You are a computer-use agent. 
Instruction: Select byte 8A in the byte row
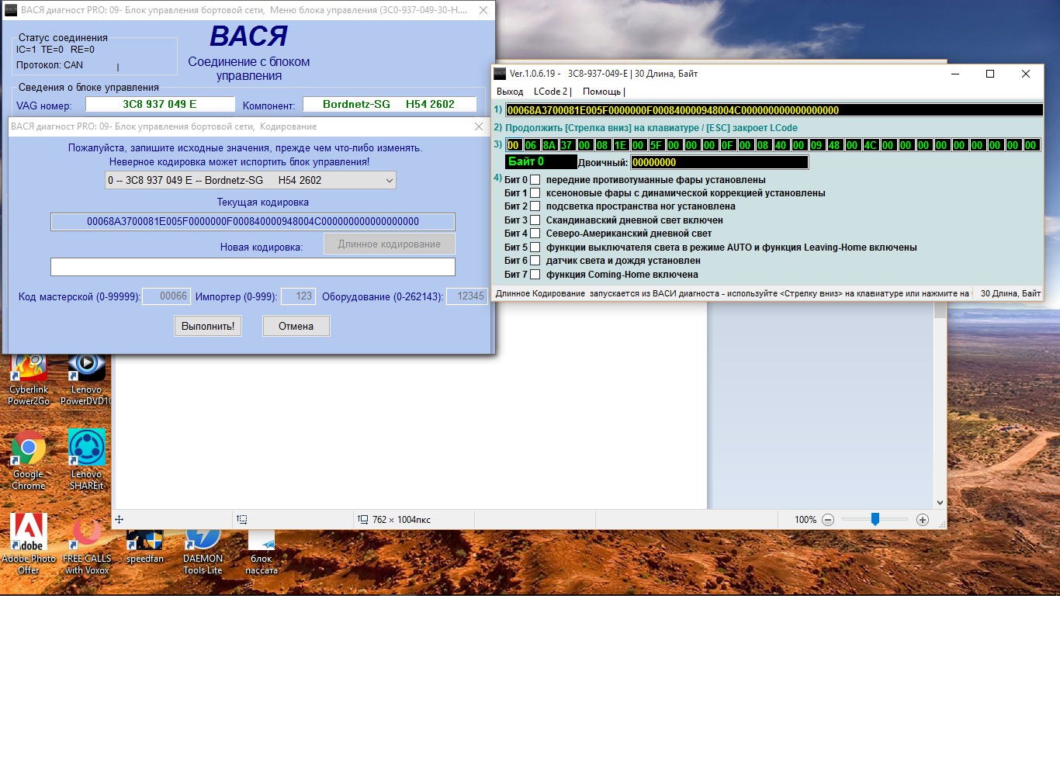(549, 145)
